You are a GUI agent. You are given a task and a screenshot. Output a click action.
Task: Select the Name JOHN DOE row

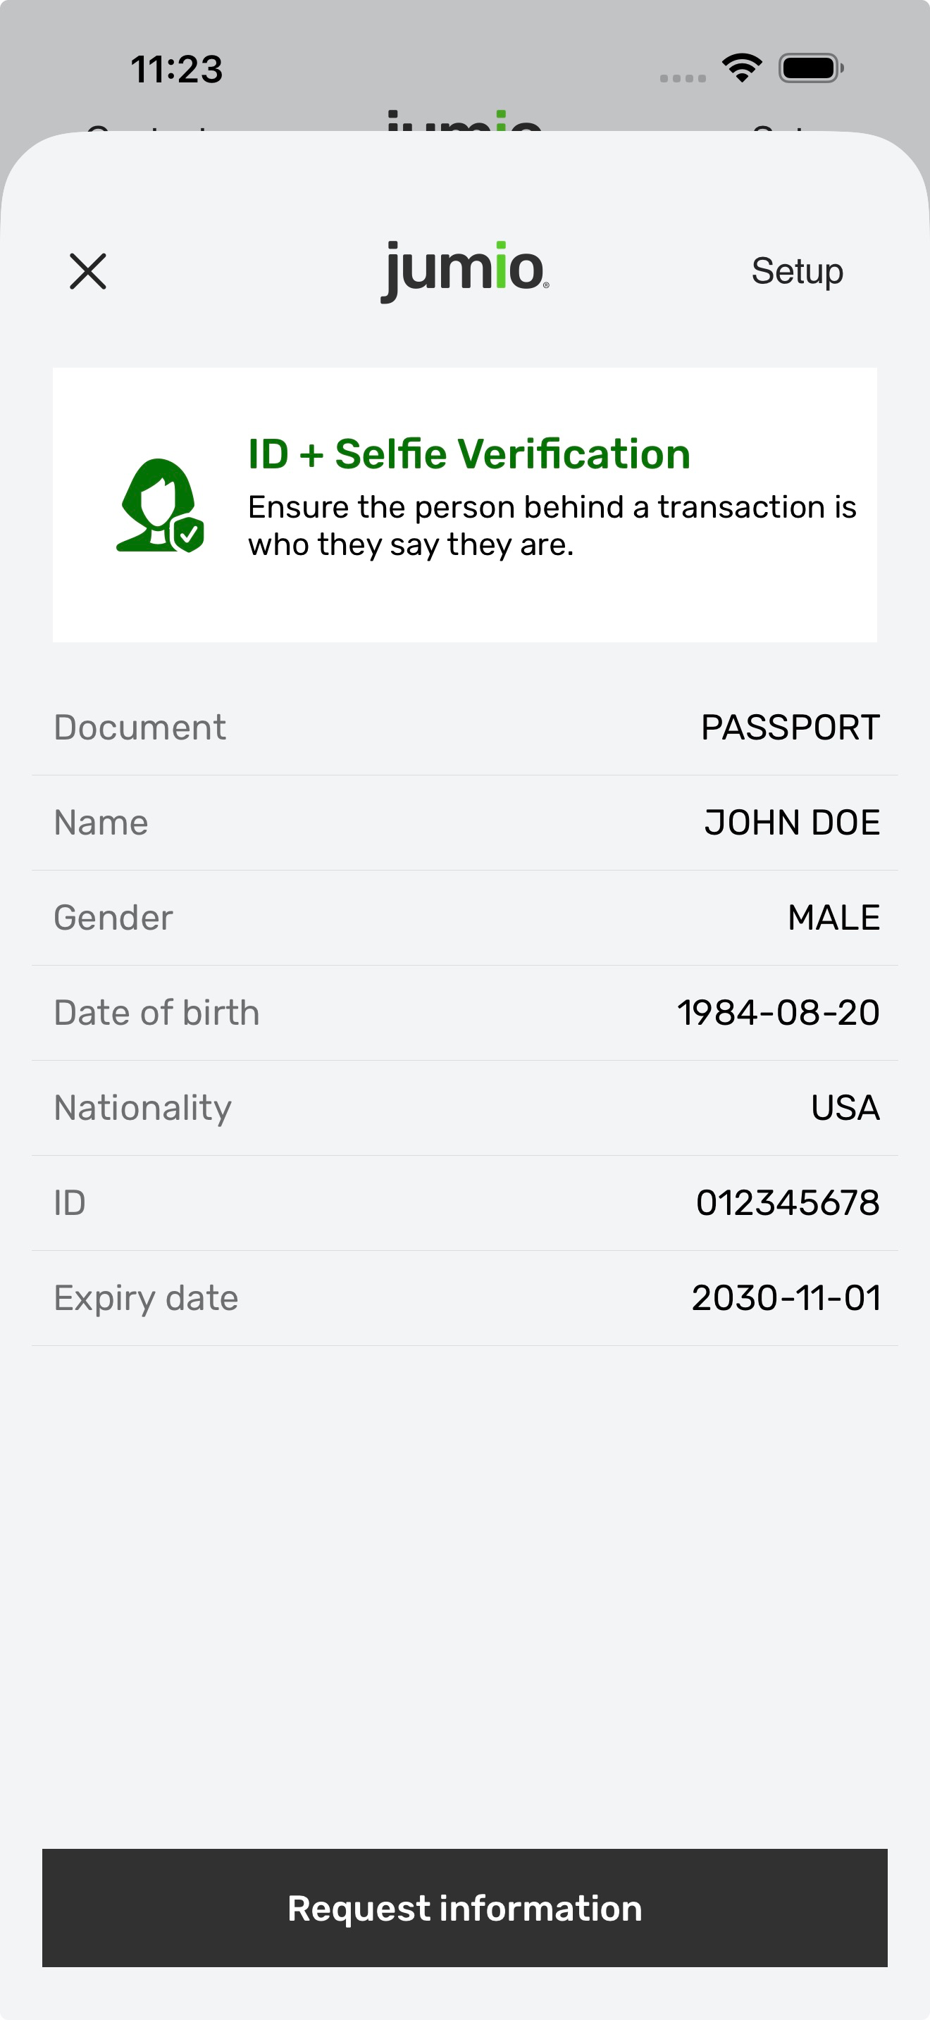[465, 823]
